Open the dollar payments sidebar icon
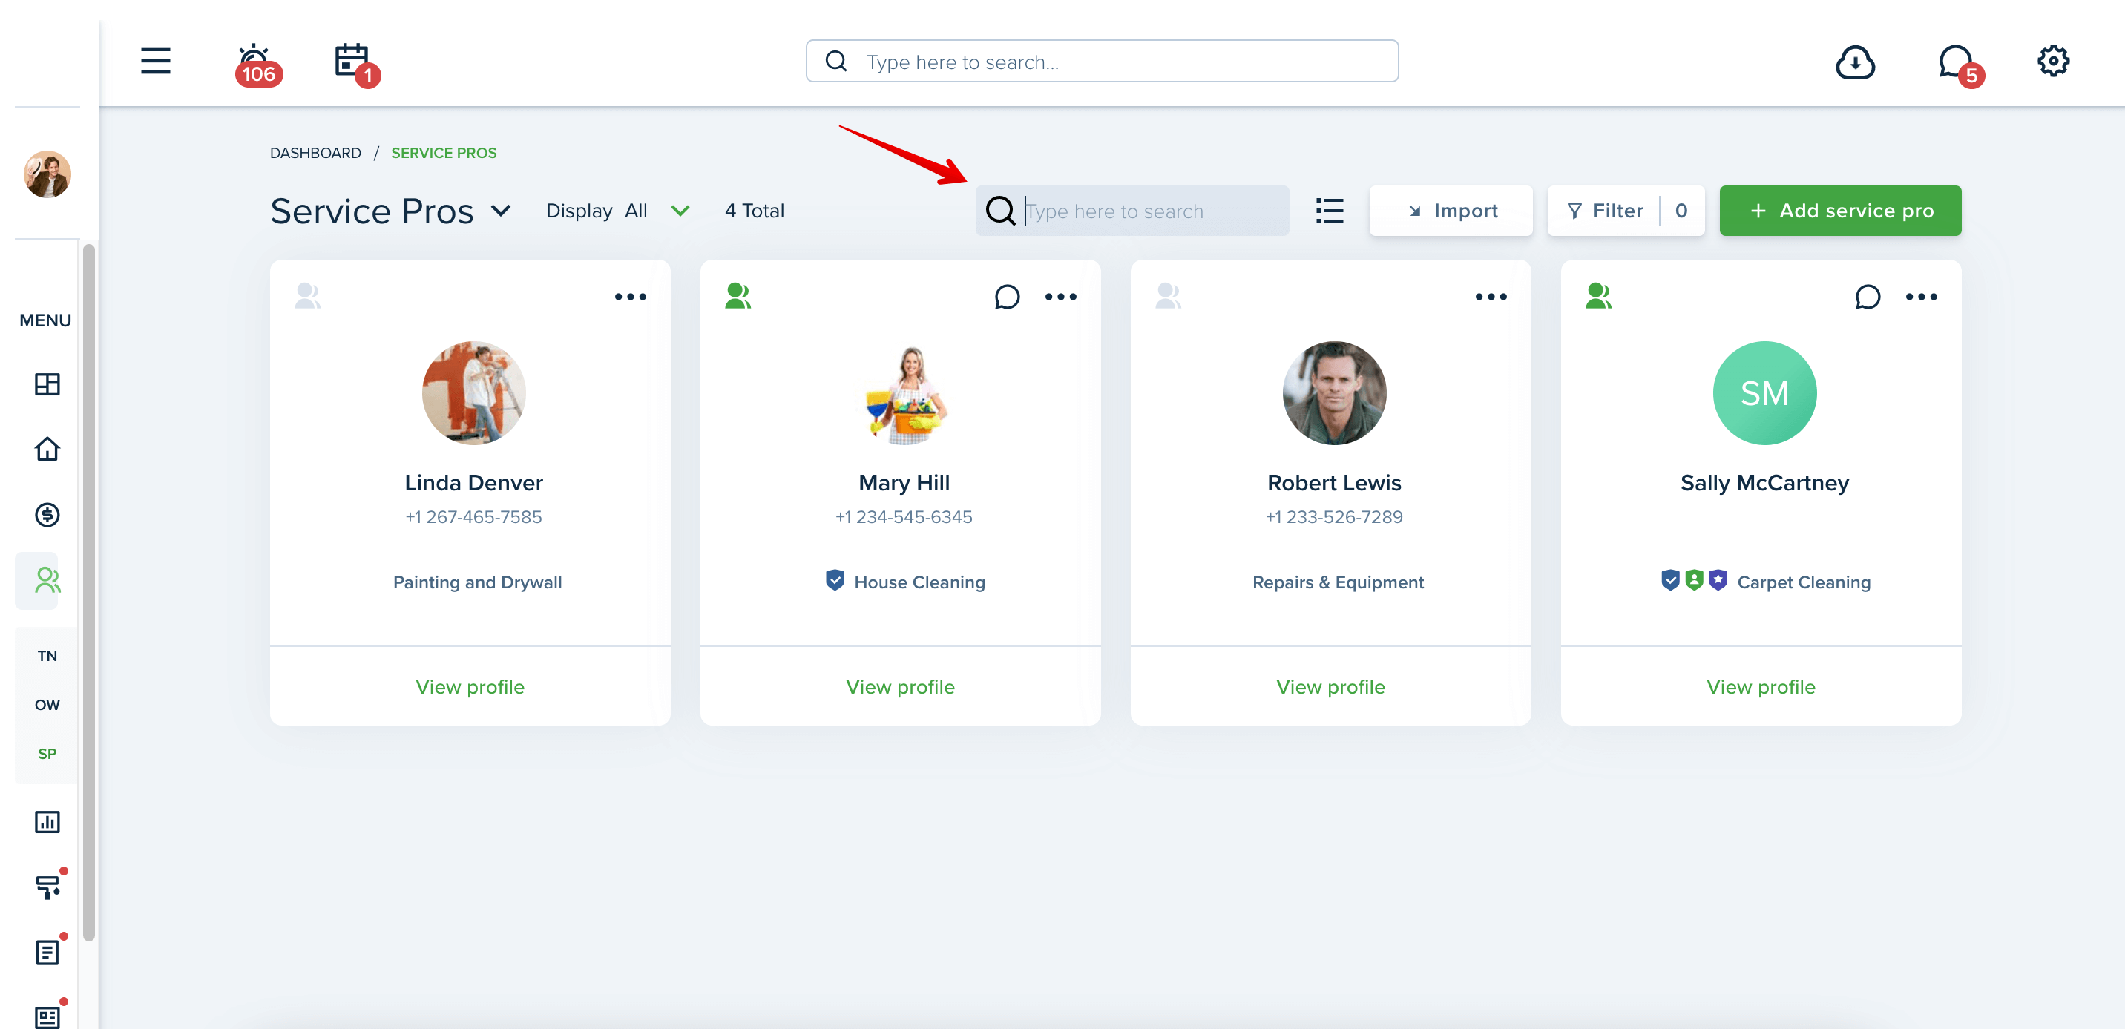2125x1029 pixels. point(47,515)
